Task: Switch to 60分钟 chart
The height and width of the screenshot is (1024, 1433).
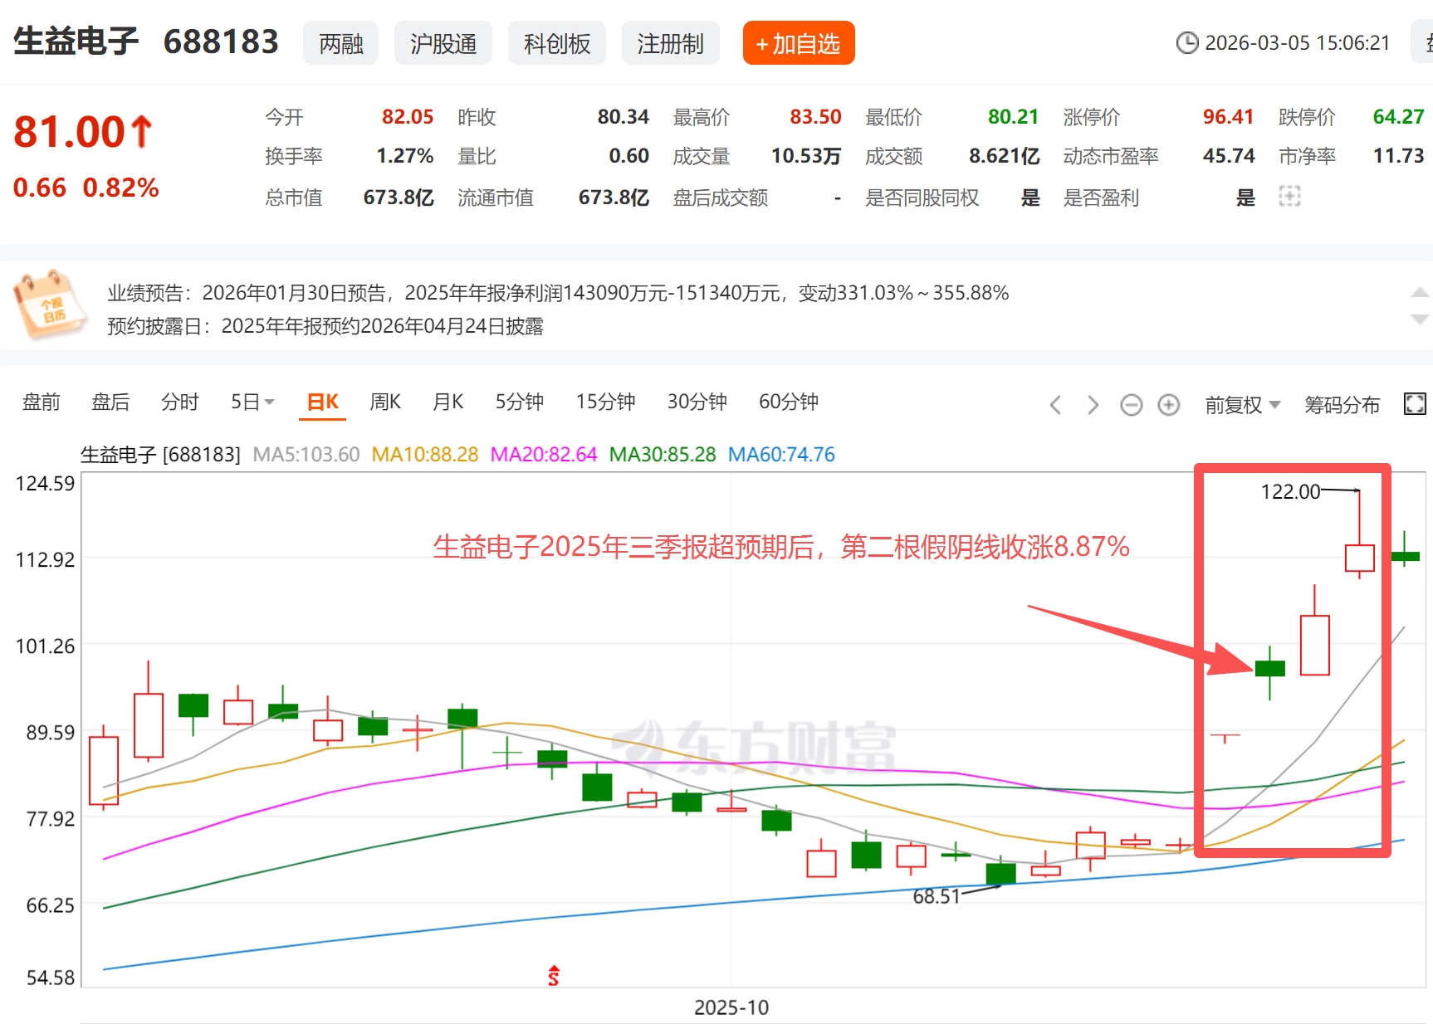Action: (789, 402)
